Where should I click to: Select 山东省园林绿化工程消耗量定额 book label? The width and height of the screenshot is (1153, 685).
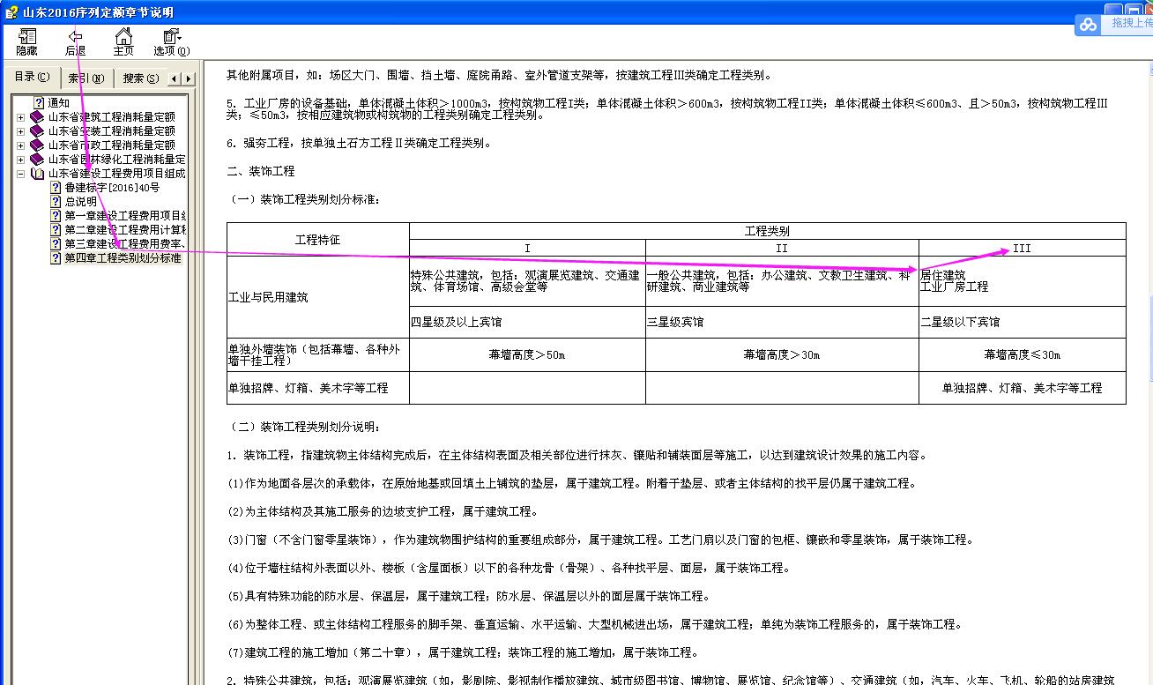[x=116, y=160]
